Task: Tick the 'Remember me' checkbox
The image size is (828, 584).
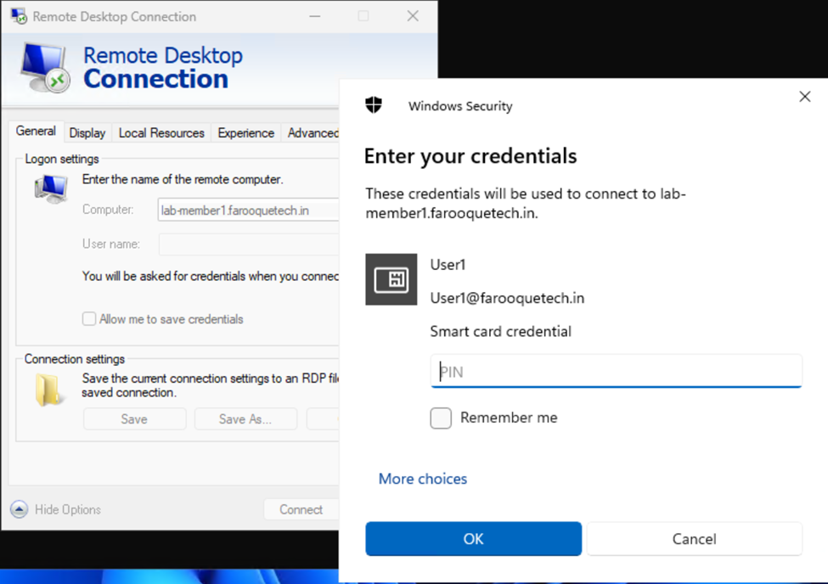Action: point(441,418)
